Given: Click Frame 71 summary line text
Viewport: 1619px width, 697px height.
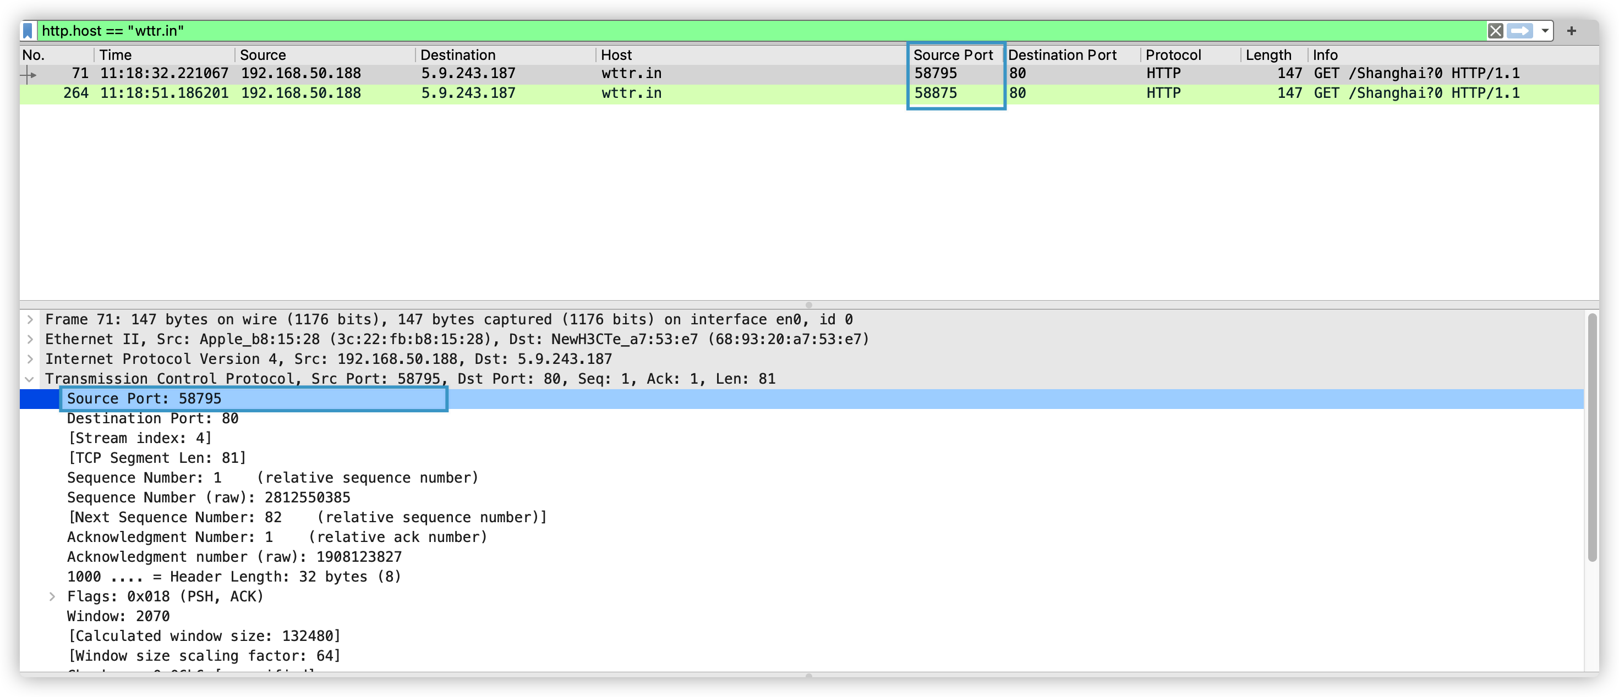Looking at the screenshot, I should click(448, 319).
